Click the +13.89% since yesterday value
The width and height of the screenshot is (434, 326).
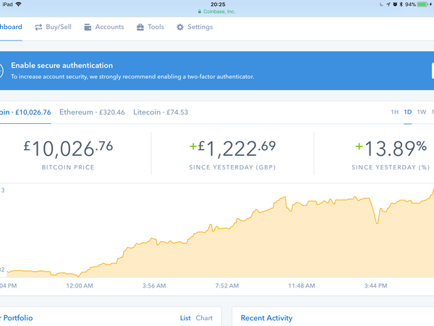391,149
